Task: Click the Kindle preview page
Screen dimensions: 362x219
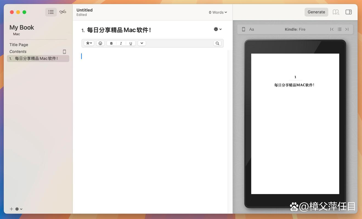Action: click(x=295, y=124)
